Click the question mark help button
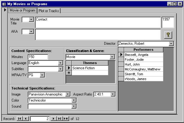Screen dimensions: 184x123 pyautogui.click(x=168, y=35)
